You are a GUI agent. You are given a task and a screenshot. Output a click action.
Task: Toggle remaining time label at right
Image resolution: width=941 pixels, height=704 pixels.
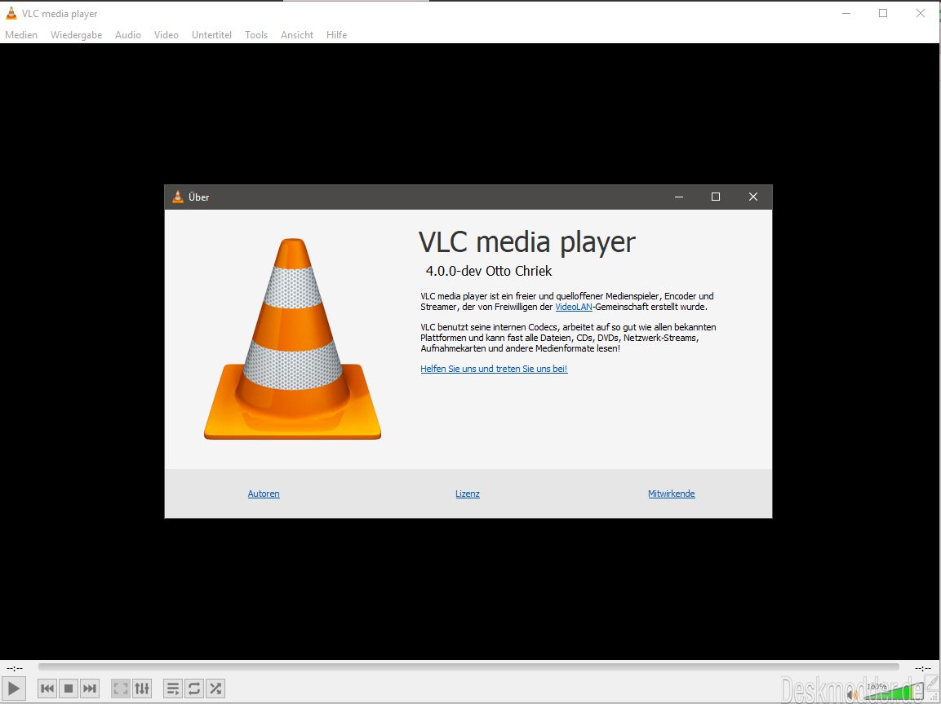(922, 667)
